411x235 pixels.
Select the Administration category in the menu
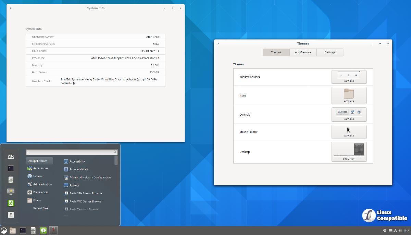(x=42, y=184)
